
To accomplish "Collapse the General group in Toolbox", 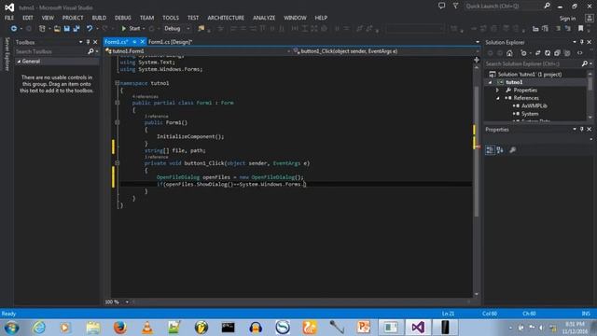I will [x=19, y=61].
